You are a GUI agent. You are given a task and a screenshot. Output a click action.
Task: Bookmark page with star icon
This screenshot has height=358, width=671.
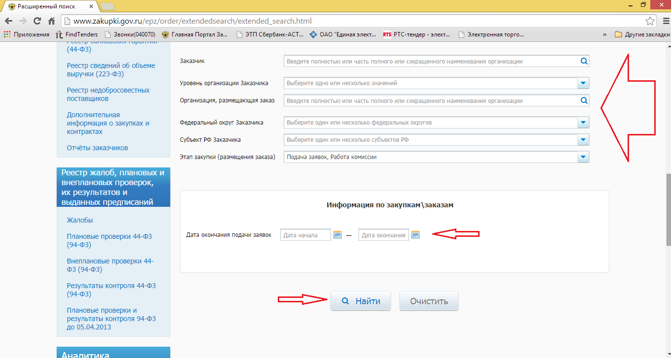pyautogui.click(x=650, y=21)
